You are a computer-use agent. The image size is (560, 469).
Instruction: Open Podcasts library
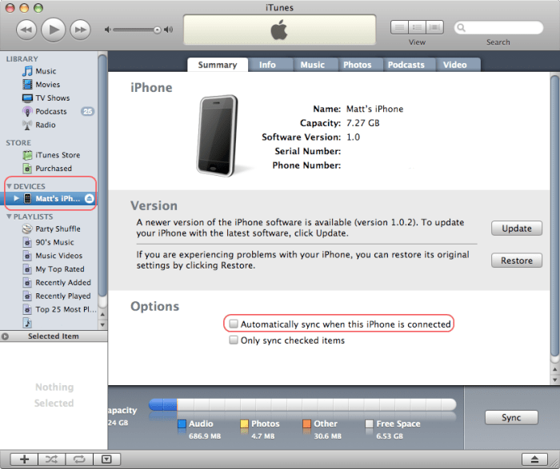pos(50,111)
